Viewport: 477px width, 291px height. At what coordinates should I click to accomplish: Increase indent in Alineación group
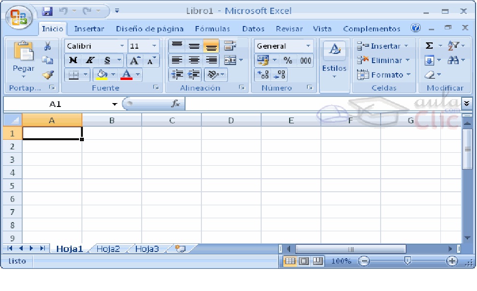click(x=194, y=75)
